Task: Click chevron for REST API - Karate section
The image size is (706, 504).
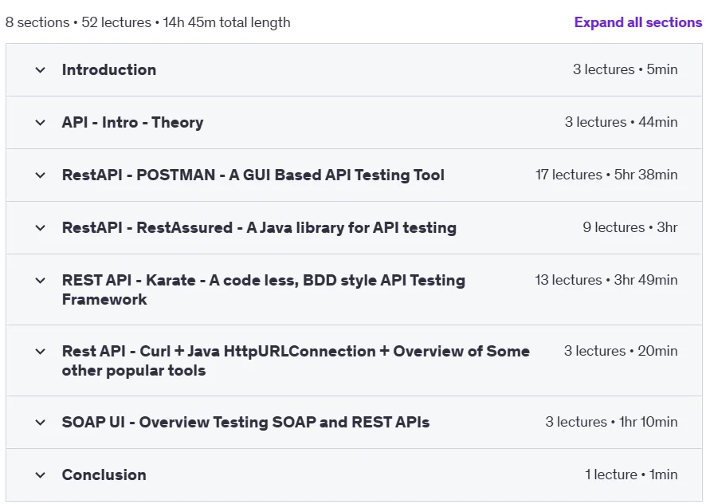Action: click(40, 281)
